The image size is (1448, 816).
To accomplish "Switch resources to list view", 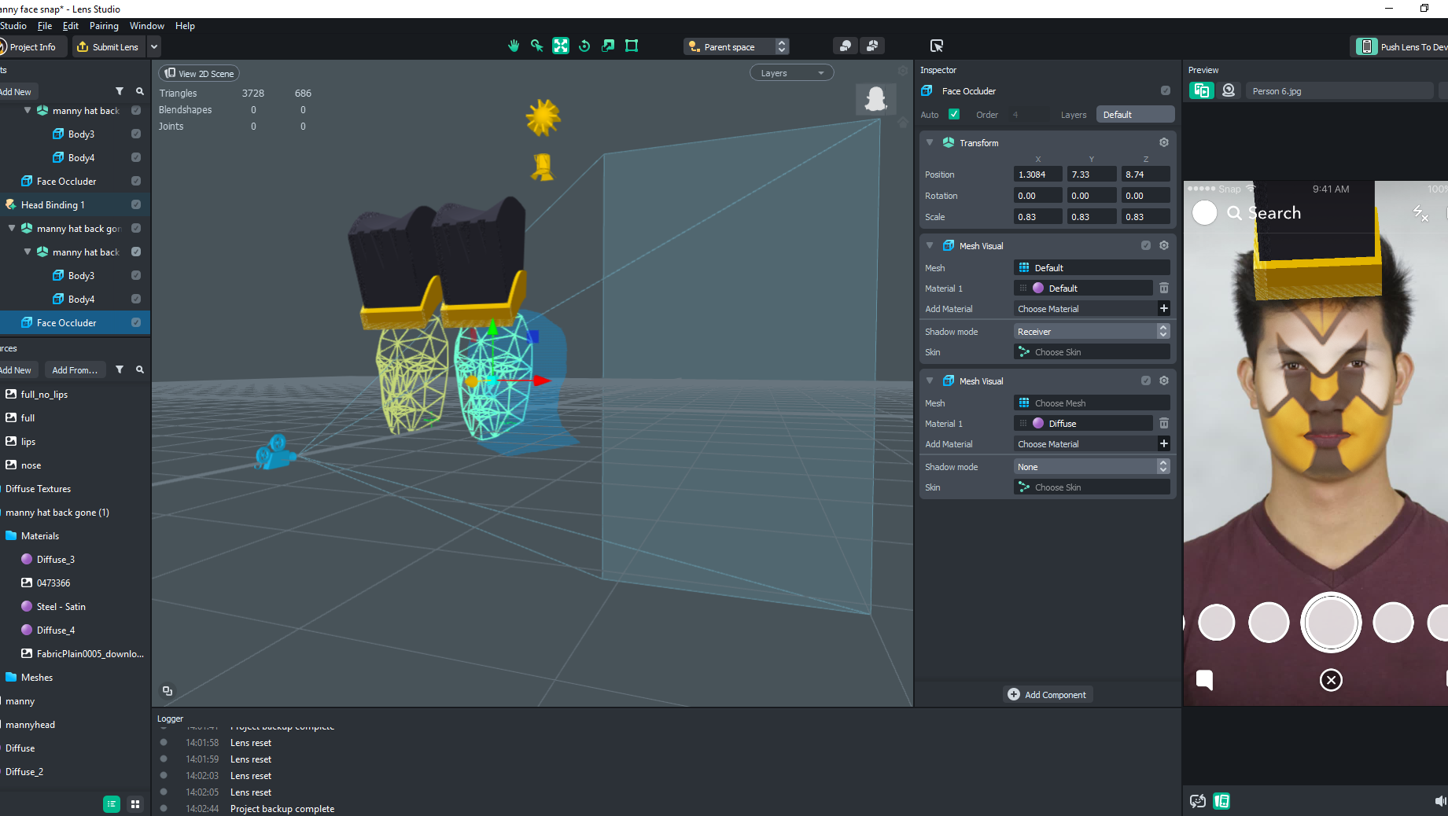I will tap(112, 803).
